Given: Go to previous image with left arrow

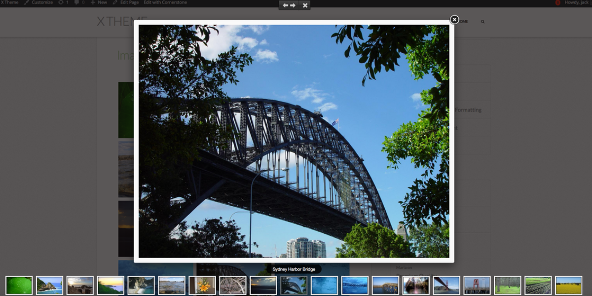Looking at the screenshot, I should point(285,5).
